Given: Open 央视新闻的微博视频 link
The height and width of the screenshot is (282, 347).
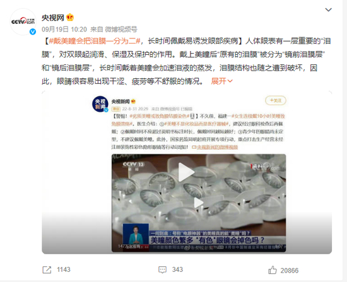Looking at the screenshot, I should click(217, 147).
